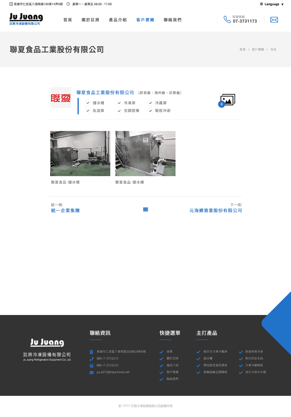Click checkmark icon beside 空調設備 feature
Image resolution: width=291 pixels, height=417 pixels.
pos(119,111)
